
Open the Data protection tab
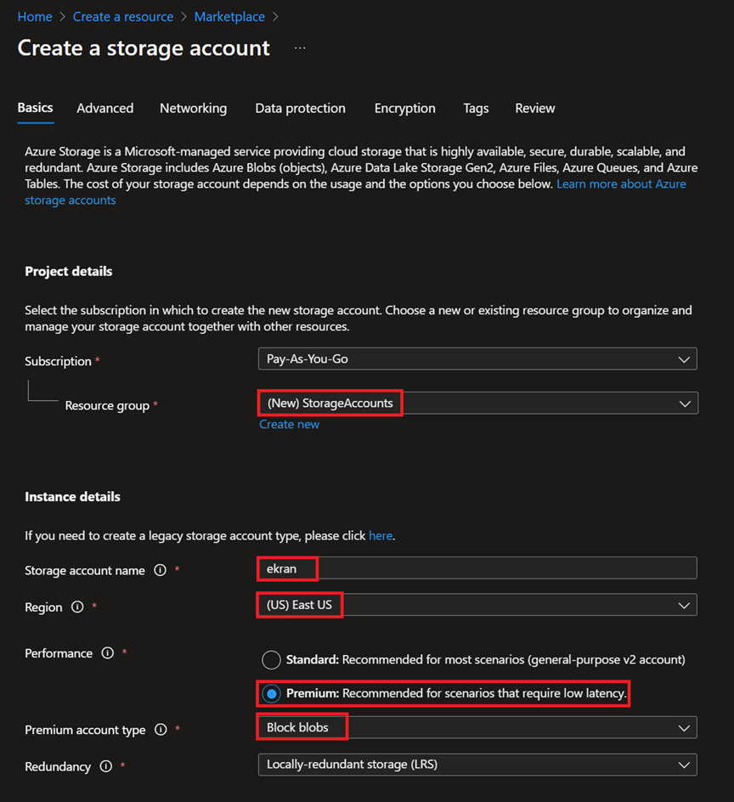(300, 109)
